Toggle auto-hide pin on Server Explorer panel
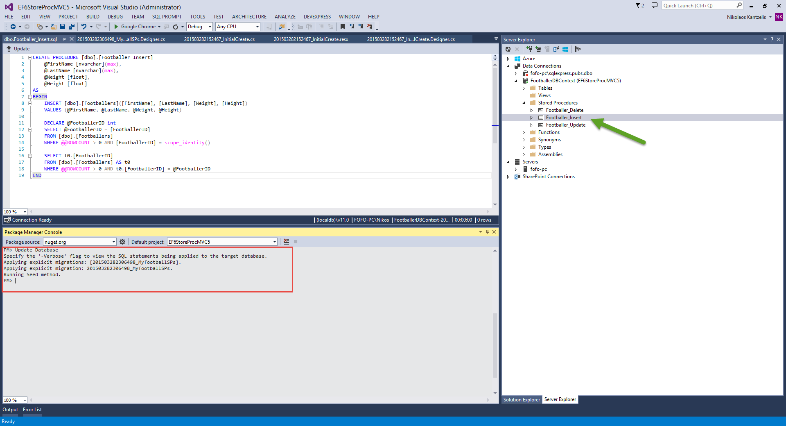The image size is (786, 426). pyautogui.click(x=772, y=39)
